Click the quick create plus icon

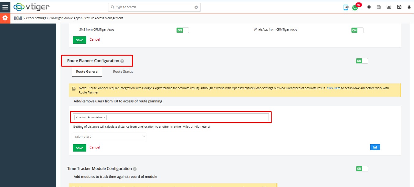(369, 7)
